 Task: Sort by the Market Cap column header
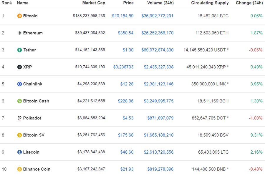click(94, 3)
